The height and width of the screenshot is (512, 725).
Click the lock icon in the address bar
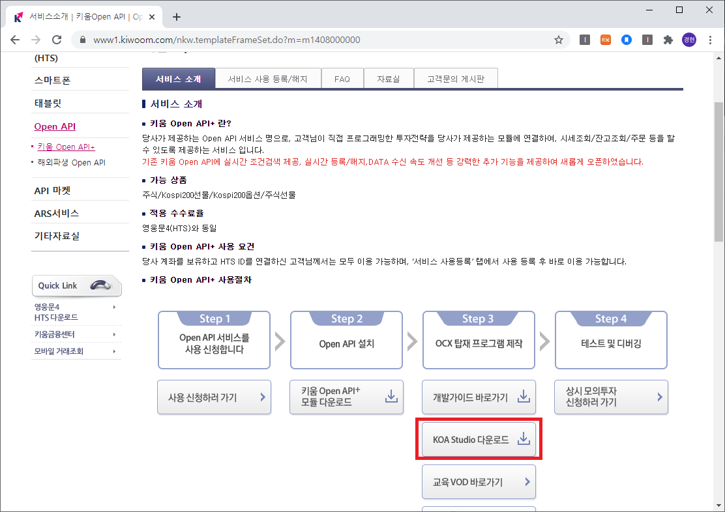81,40
